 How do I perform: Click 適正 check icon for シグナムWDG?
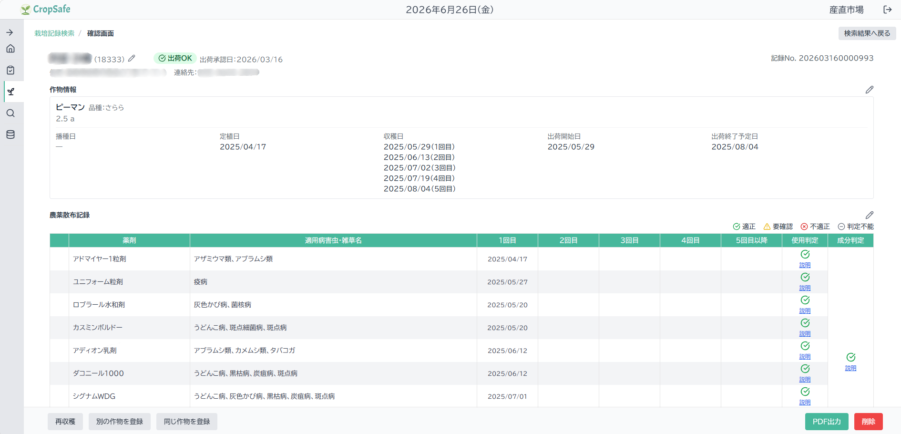pos(805,392)
